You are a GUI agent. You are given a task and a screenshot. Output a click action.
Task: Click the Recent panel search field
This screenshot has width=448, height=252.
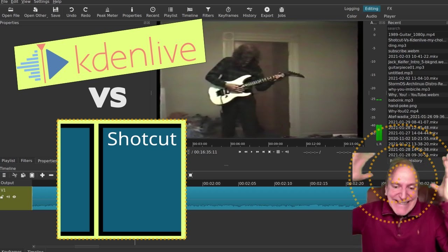pyautogui.click(x=417, y=28)
